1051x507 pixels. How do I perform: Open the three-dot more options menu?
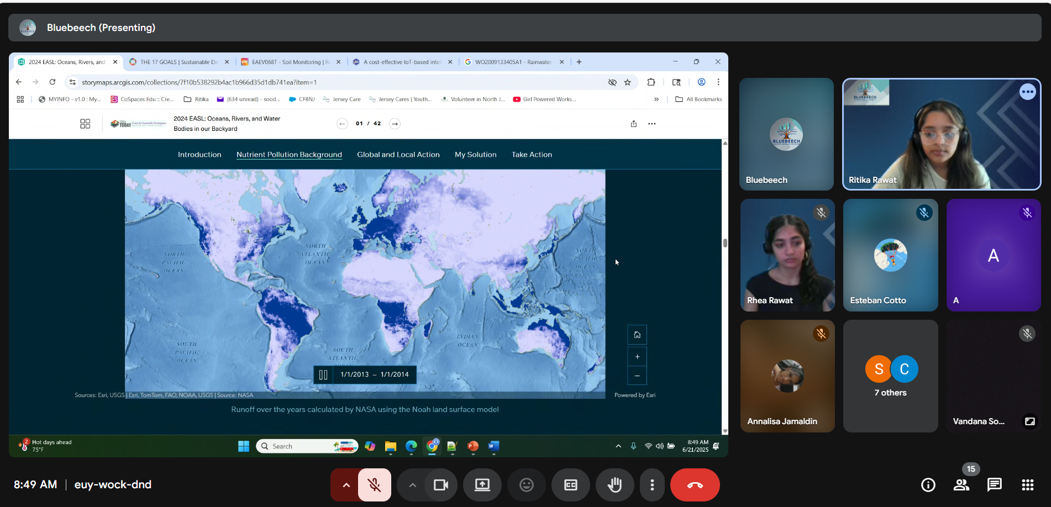pos(652,485)
